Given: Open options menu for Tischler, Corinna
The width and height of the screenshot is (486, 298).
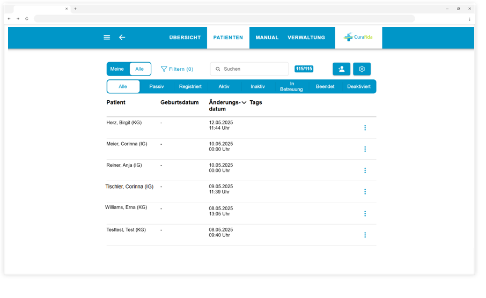Looking at the screenshot, I should (365, 192).
